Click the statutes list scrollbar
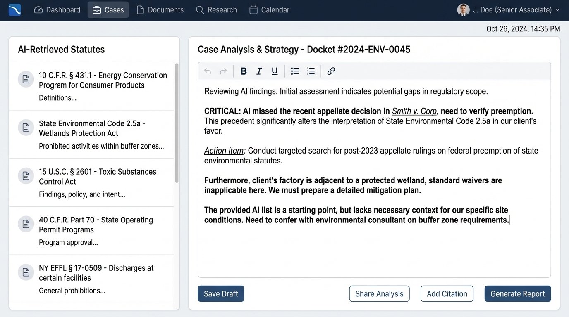Viewport: 569px width, 317px height. tap(177, 124)
